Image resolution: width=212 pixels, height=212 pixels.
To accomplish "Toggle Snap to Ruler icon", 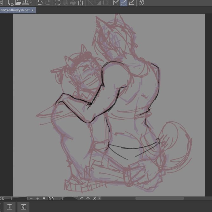I will tap(116, 3).
